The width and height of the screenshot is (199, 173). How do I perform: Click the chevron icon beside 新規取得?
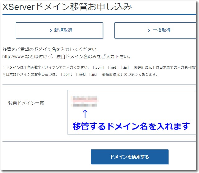[51, 30]
